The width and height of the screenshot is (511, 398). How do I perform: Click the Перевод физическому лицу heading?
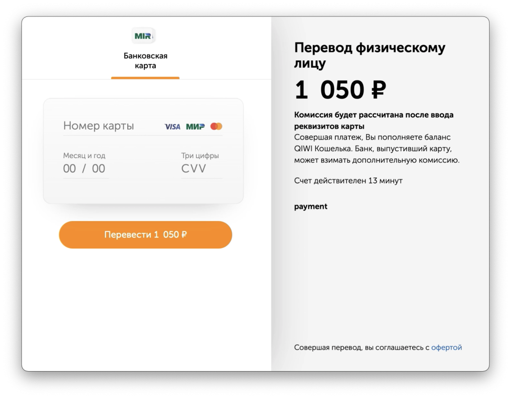[369, 55]
